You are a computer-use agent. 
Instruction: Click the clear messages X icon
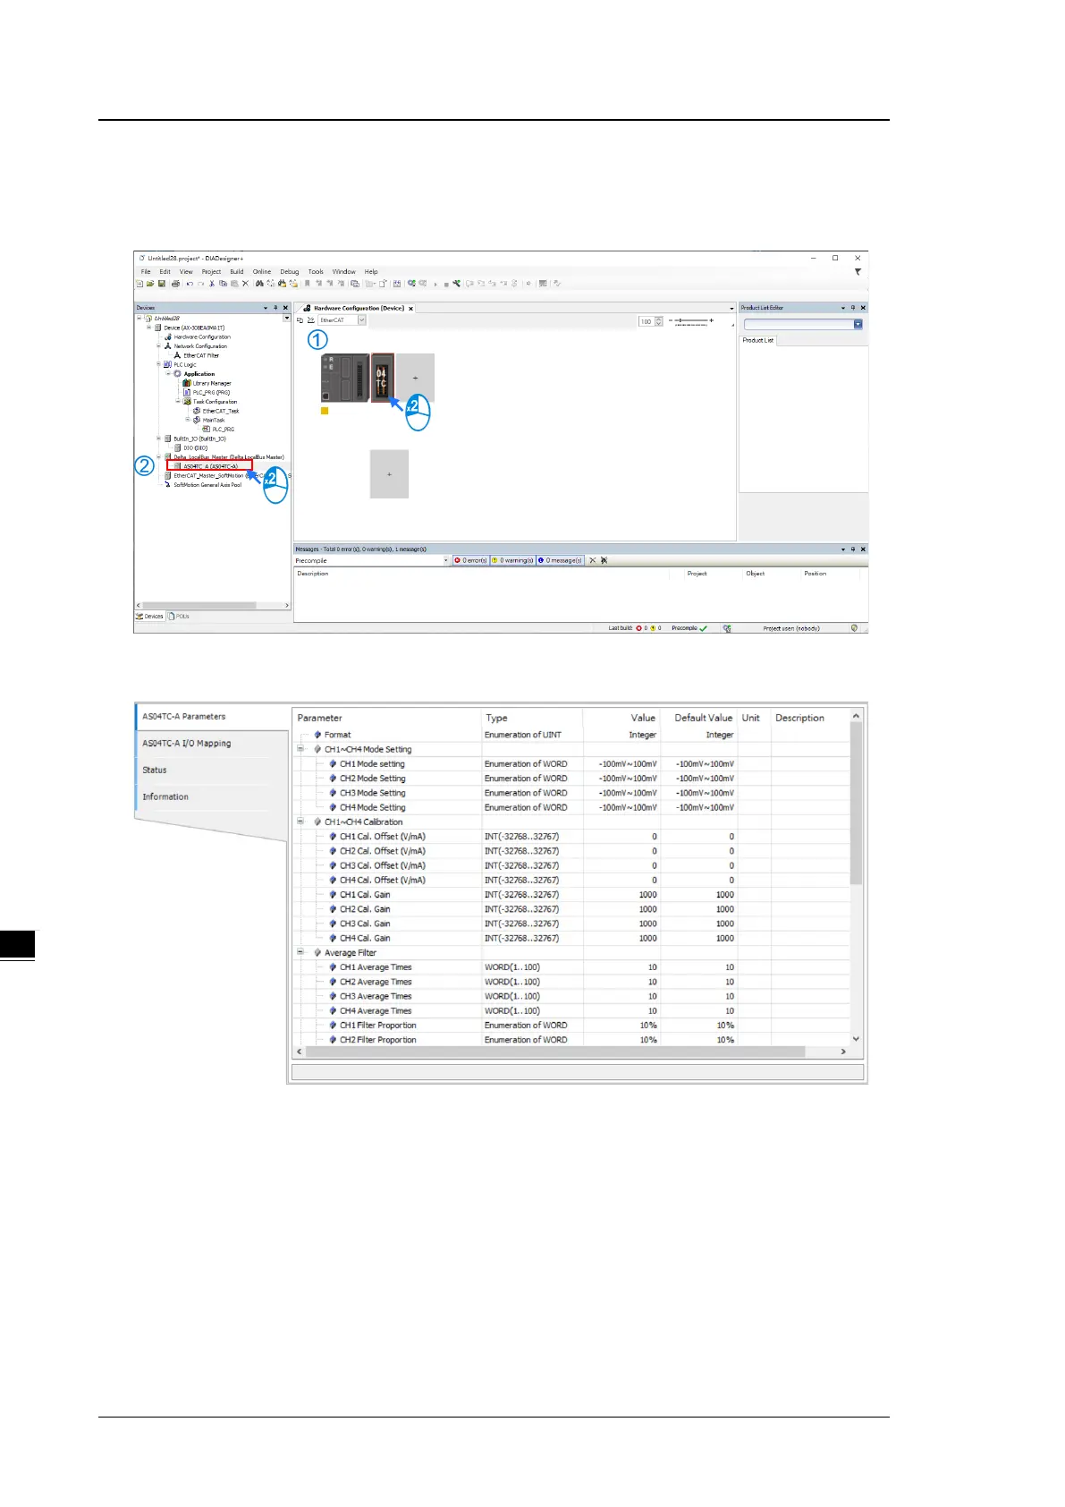(592, 560)
